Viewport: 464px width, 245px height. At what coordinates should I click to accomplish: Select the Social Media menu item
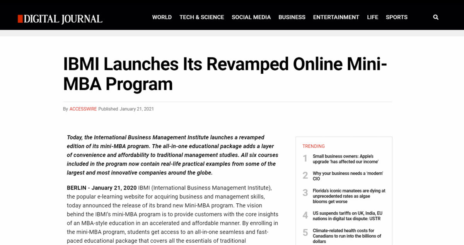(x=251, y=17)
